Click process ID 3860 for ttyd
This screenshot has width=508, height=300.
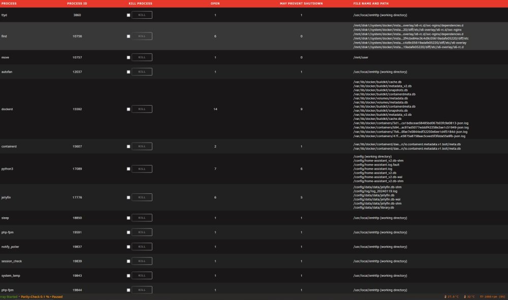[x=77, y=15]
